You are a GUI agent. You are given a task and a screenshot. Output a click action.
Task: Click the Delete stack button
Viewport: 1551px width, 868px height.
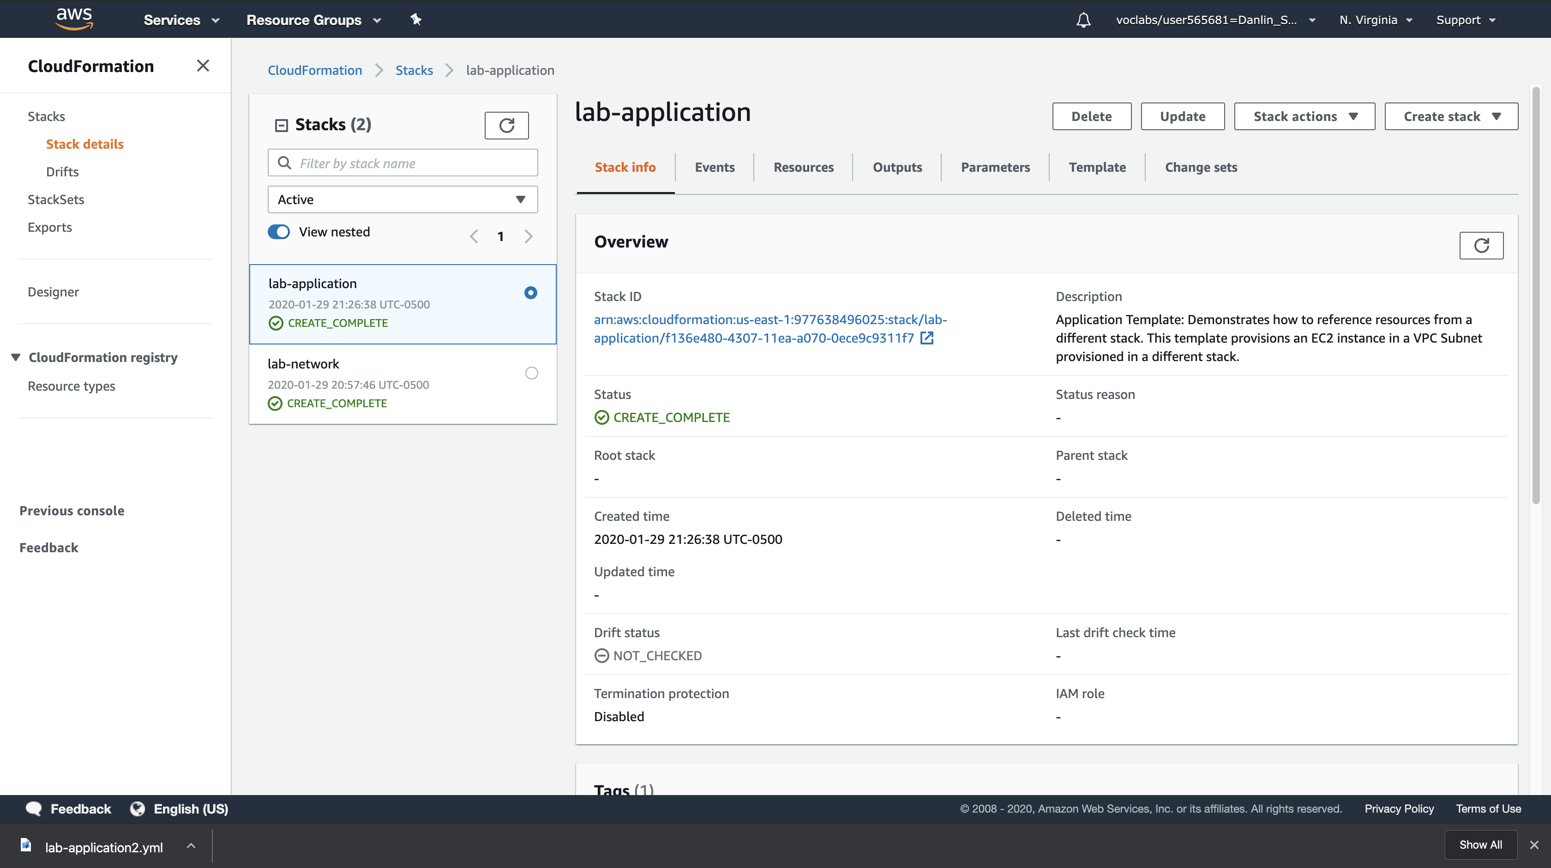click(x=1091, y=116)
